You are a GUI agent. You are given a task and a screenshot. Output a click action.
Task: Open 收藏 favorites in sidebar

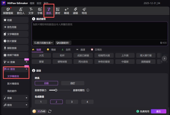[x=16, y=20]
